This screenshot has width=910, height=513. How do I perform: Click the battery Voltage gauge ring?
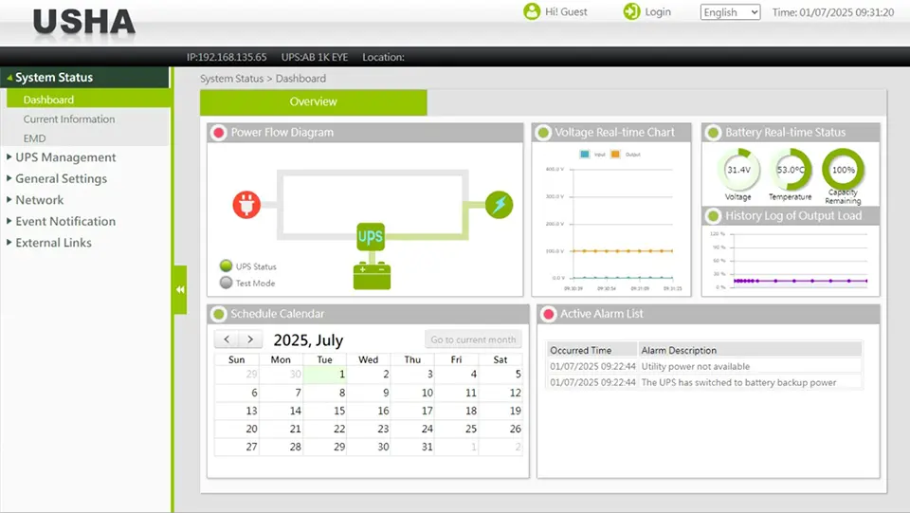(738, 170)
